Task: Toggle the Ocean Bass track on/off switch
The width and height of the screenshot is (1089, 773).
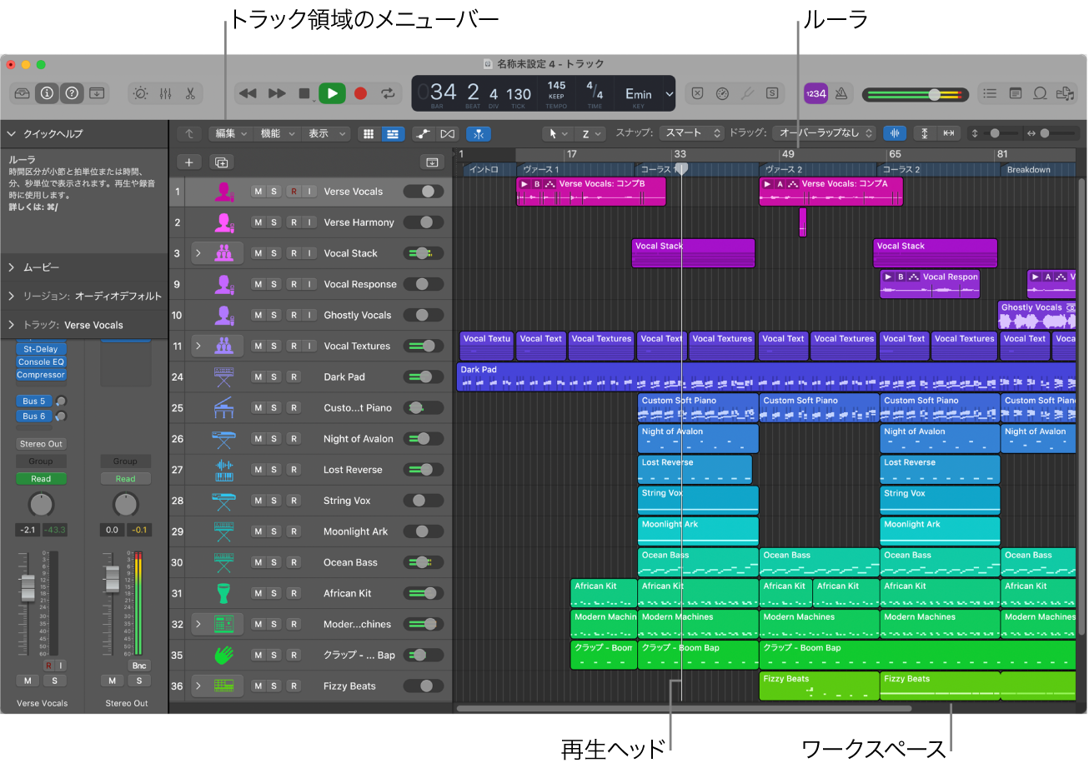Action: tap(424, 562)
